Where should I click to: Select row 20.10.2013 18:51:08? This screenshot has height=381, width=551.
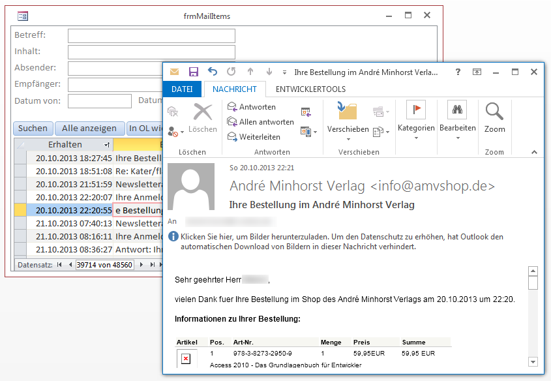click(x=20, y=171)
